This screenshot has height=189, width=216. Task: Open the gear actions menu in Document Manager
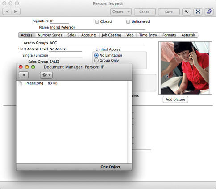pos(46,75)
